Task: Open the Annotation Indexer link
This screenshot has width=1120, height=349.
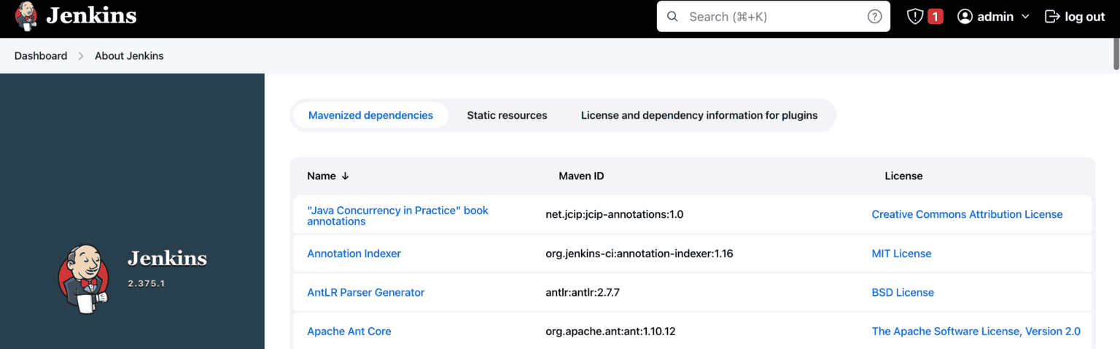Action: click(354, 254)
